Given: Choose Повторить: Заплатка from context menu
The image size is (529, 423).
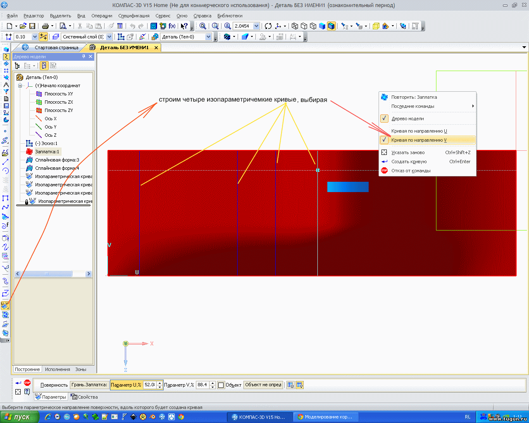Looking at the screenshot, I should point(427,97).
